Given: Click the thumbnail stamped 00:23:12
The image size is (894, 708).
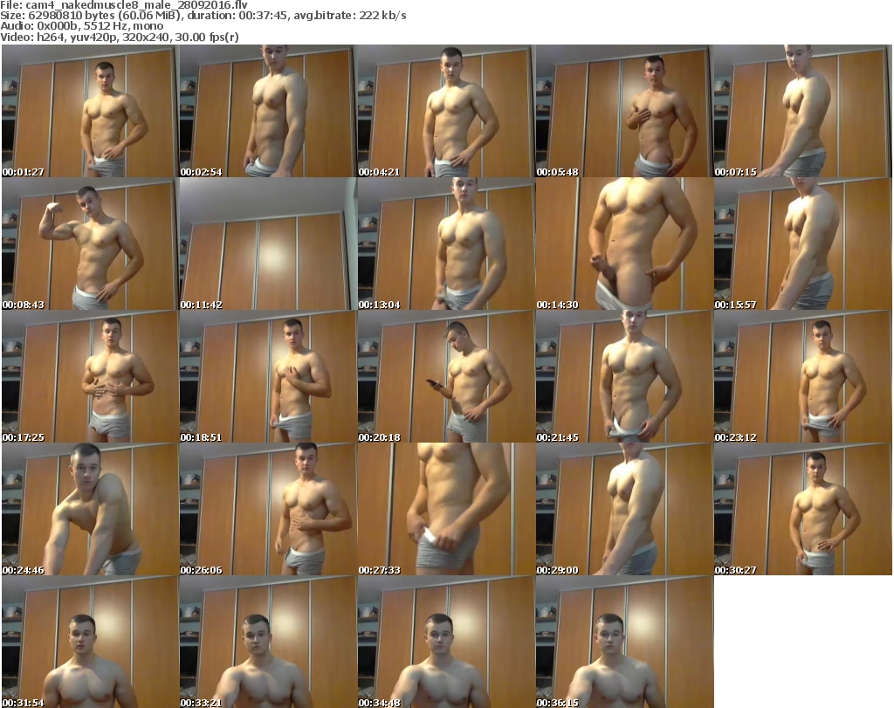Looking at the screenshot, I should pos(803,377).
